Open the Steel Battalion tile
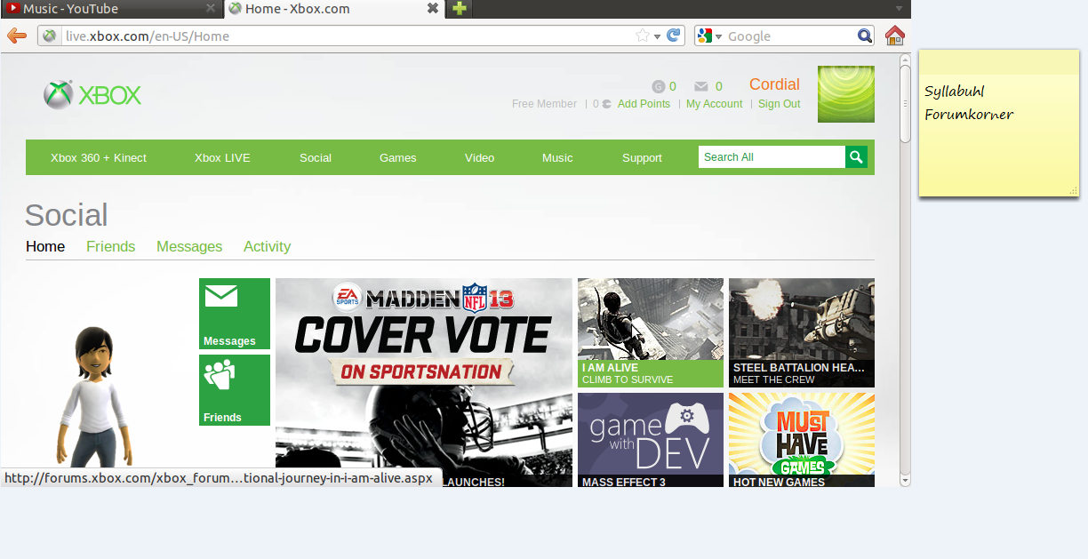Image resolution: width=1088 pixels, height=559 pixels. (802, 333)
